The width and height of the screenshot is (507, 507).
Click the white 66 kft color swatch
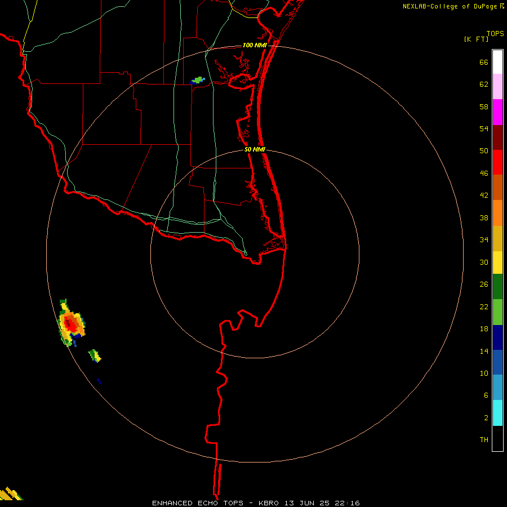point(497,62)
